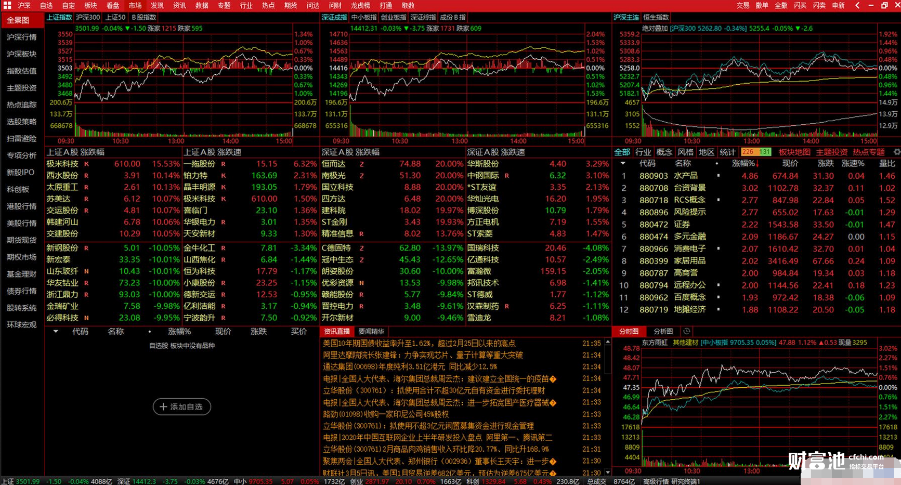Click the diamond icon on first 电报 headline
This screenshot has width=901, height=485.
click(x=553, y=379)
